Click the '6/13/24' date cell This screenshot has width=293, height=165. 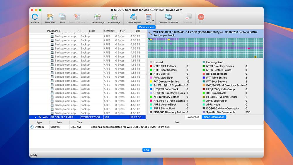pos(55,127)
